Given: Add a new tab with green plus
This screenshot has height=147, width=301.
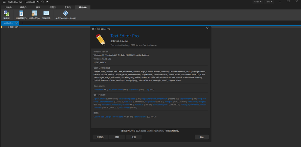Looking at the screenshot, I should click(x=23, y=23).
